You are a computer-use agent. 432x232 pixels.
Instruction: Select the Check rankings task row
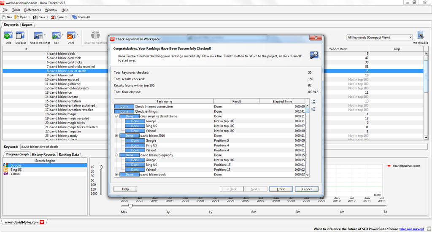[x=210, y=111]
